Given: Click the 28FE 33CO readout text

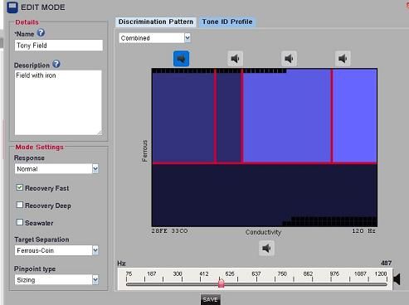Looking at the screenshot, I should coord(169,231).
